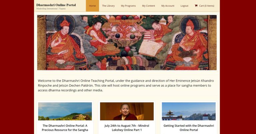This screenshot has height=134, width=256.
Task: Open the thumbnail of the teacher in maroon robes
Action: coord(127,111)
